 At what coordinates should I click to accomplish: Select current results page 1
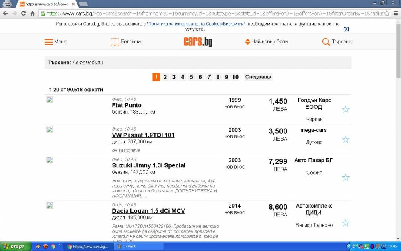click(x=156, y=77)
